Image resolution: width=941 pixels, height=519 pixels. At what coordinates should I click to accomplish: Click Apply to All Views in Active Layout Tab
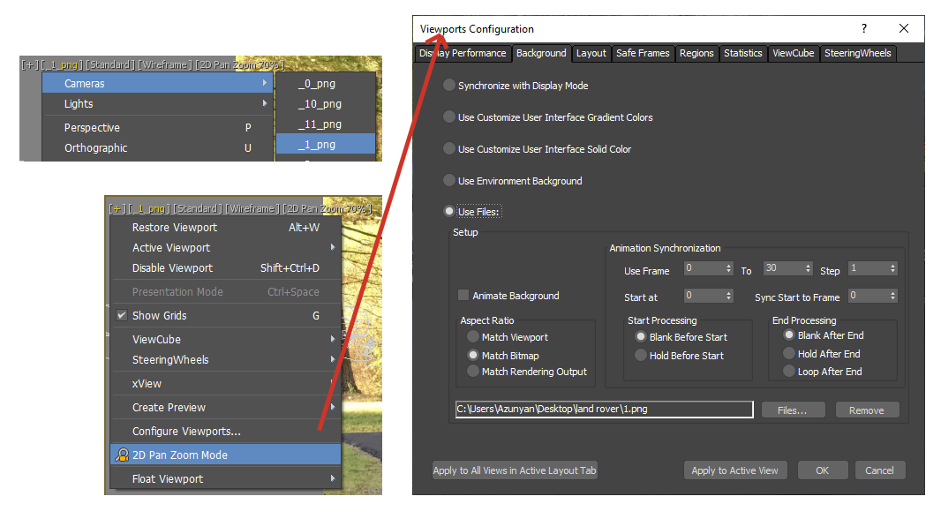(x=515, y=470)
